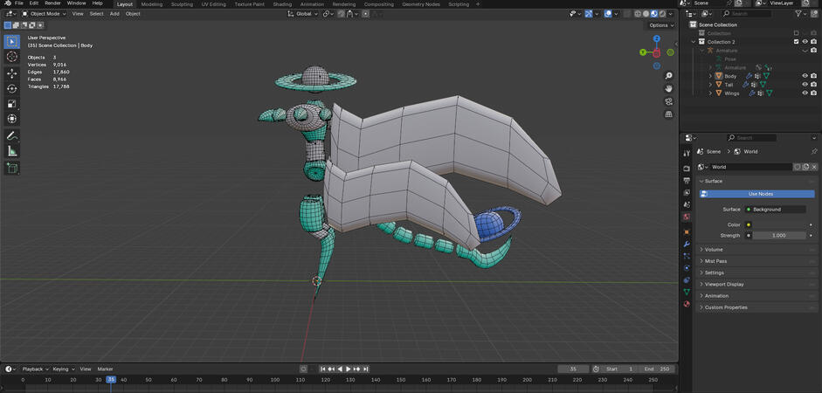Click the Use Nodes button
Viewport: 822px width, 393px height.
pos(760,194)
